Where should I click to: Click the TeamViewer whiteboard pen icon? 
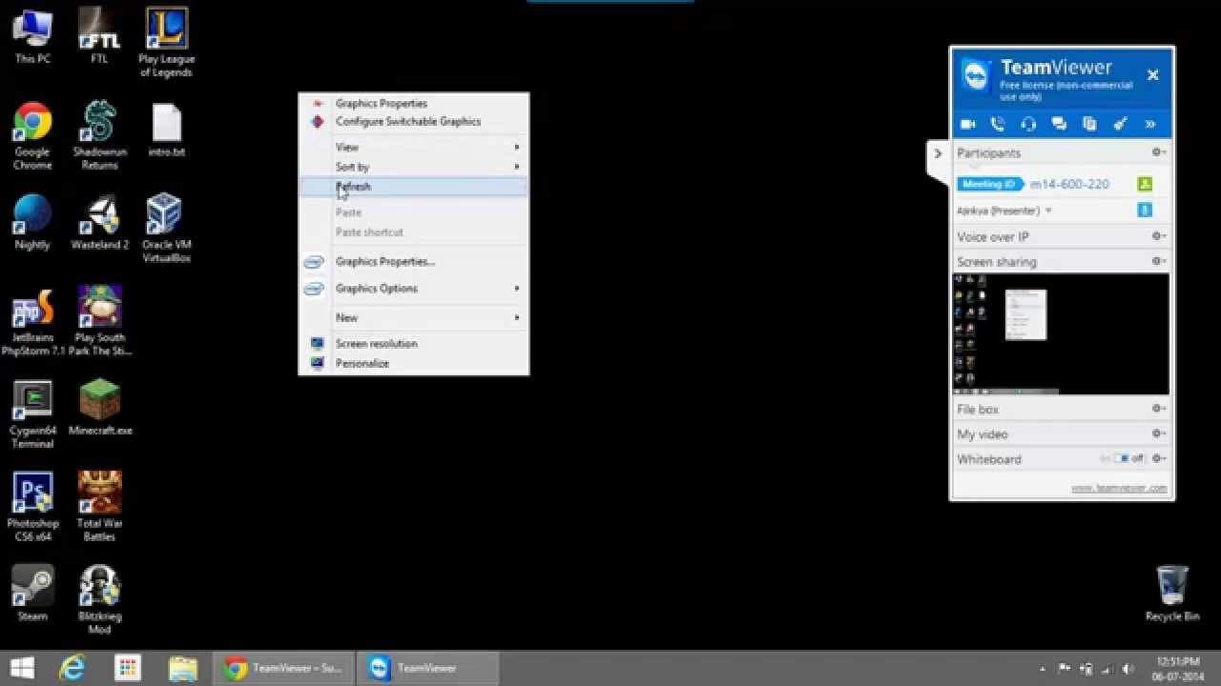pyautogui.click(x=1120, y=124)
